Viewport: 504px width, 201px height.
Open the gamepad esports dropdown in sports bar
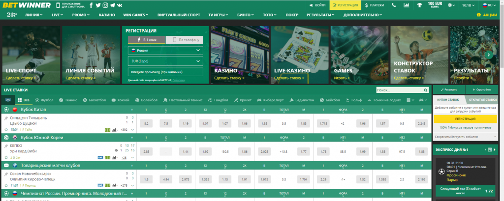pyautogui.click(x=423, y=100)
